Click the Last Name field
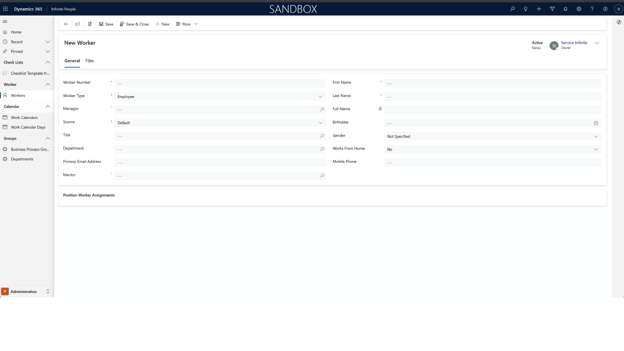The image size is (624, 351). 492,97
